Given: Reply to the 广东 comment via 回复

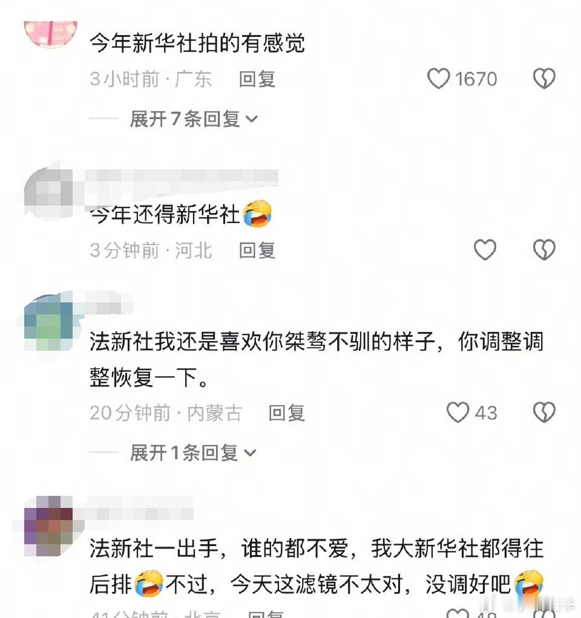Looking at the screenshot, I should pyautogui.click(x=257, y=79).
